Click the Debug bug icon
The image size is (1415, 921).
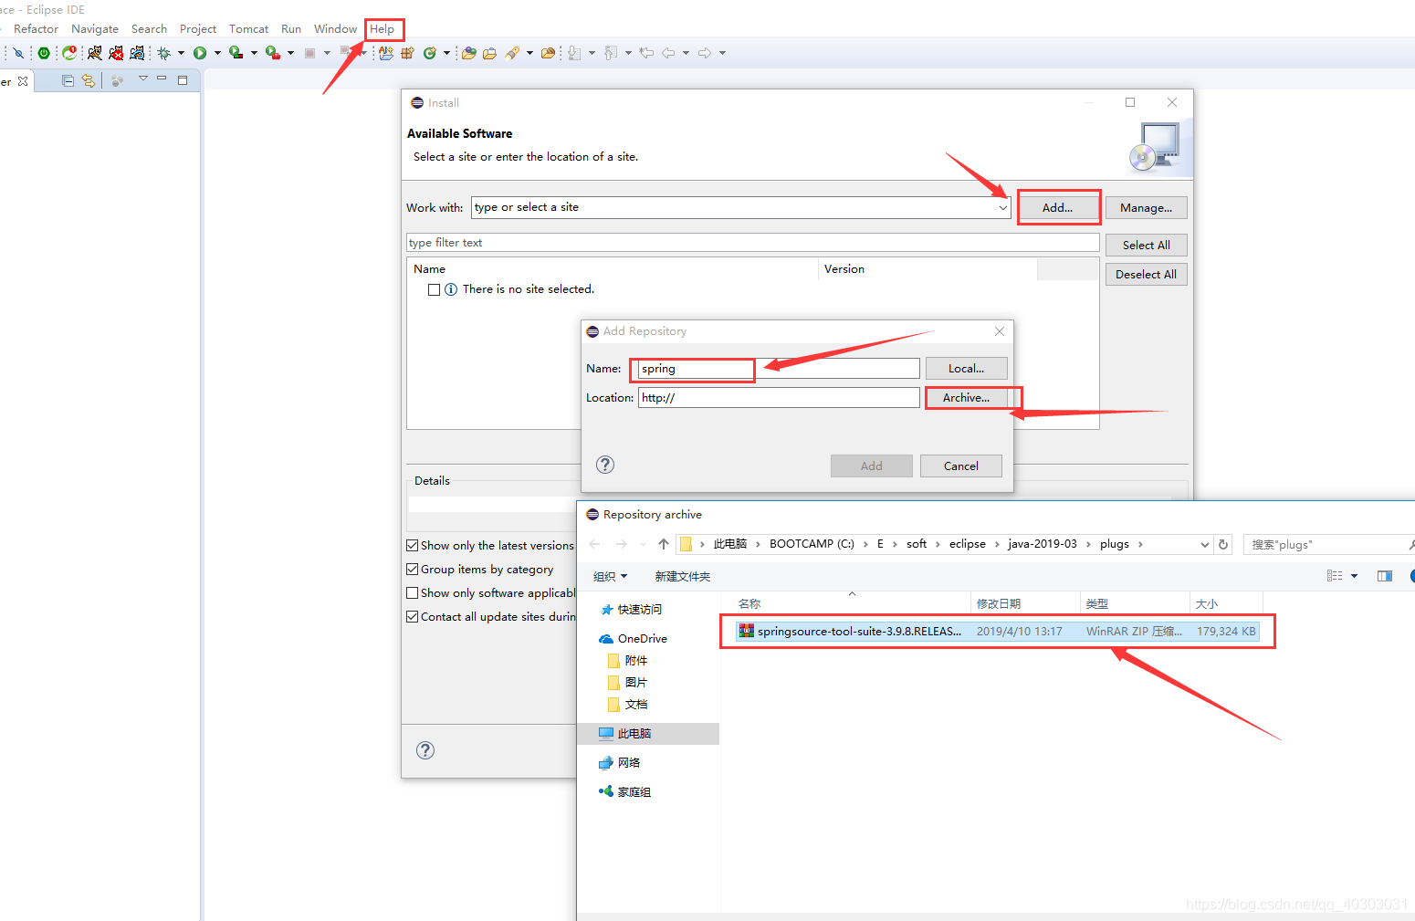coord(164,53)
